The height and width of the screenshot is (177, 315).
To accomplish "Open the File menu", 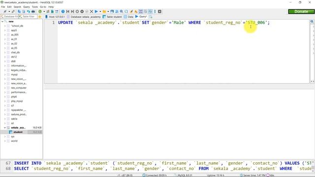I will pos(3,7).
